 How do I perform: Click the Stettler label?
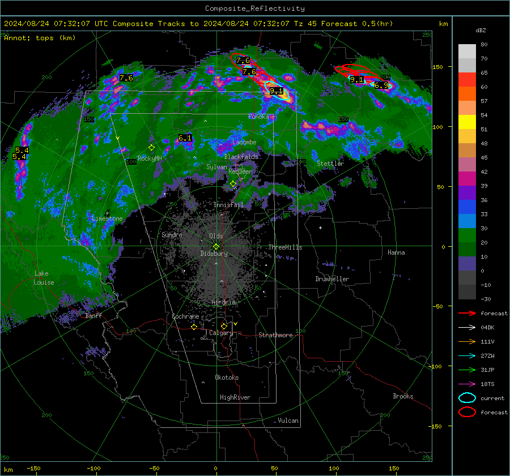(330, 164)
